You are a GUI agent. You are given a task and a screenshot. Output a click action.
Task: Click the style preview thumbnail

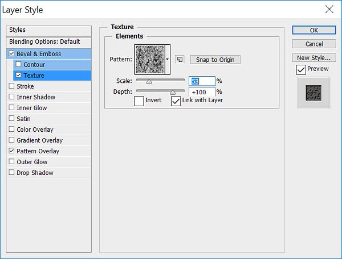coord(313,93)
